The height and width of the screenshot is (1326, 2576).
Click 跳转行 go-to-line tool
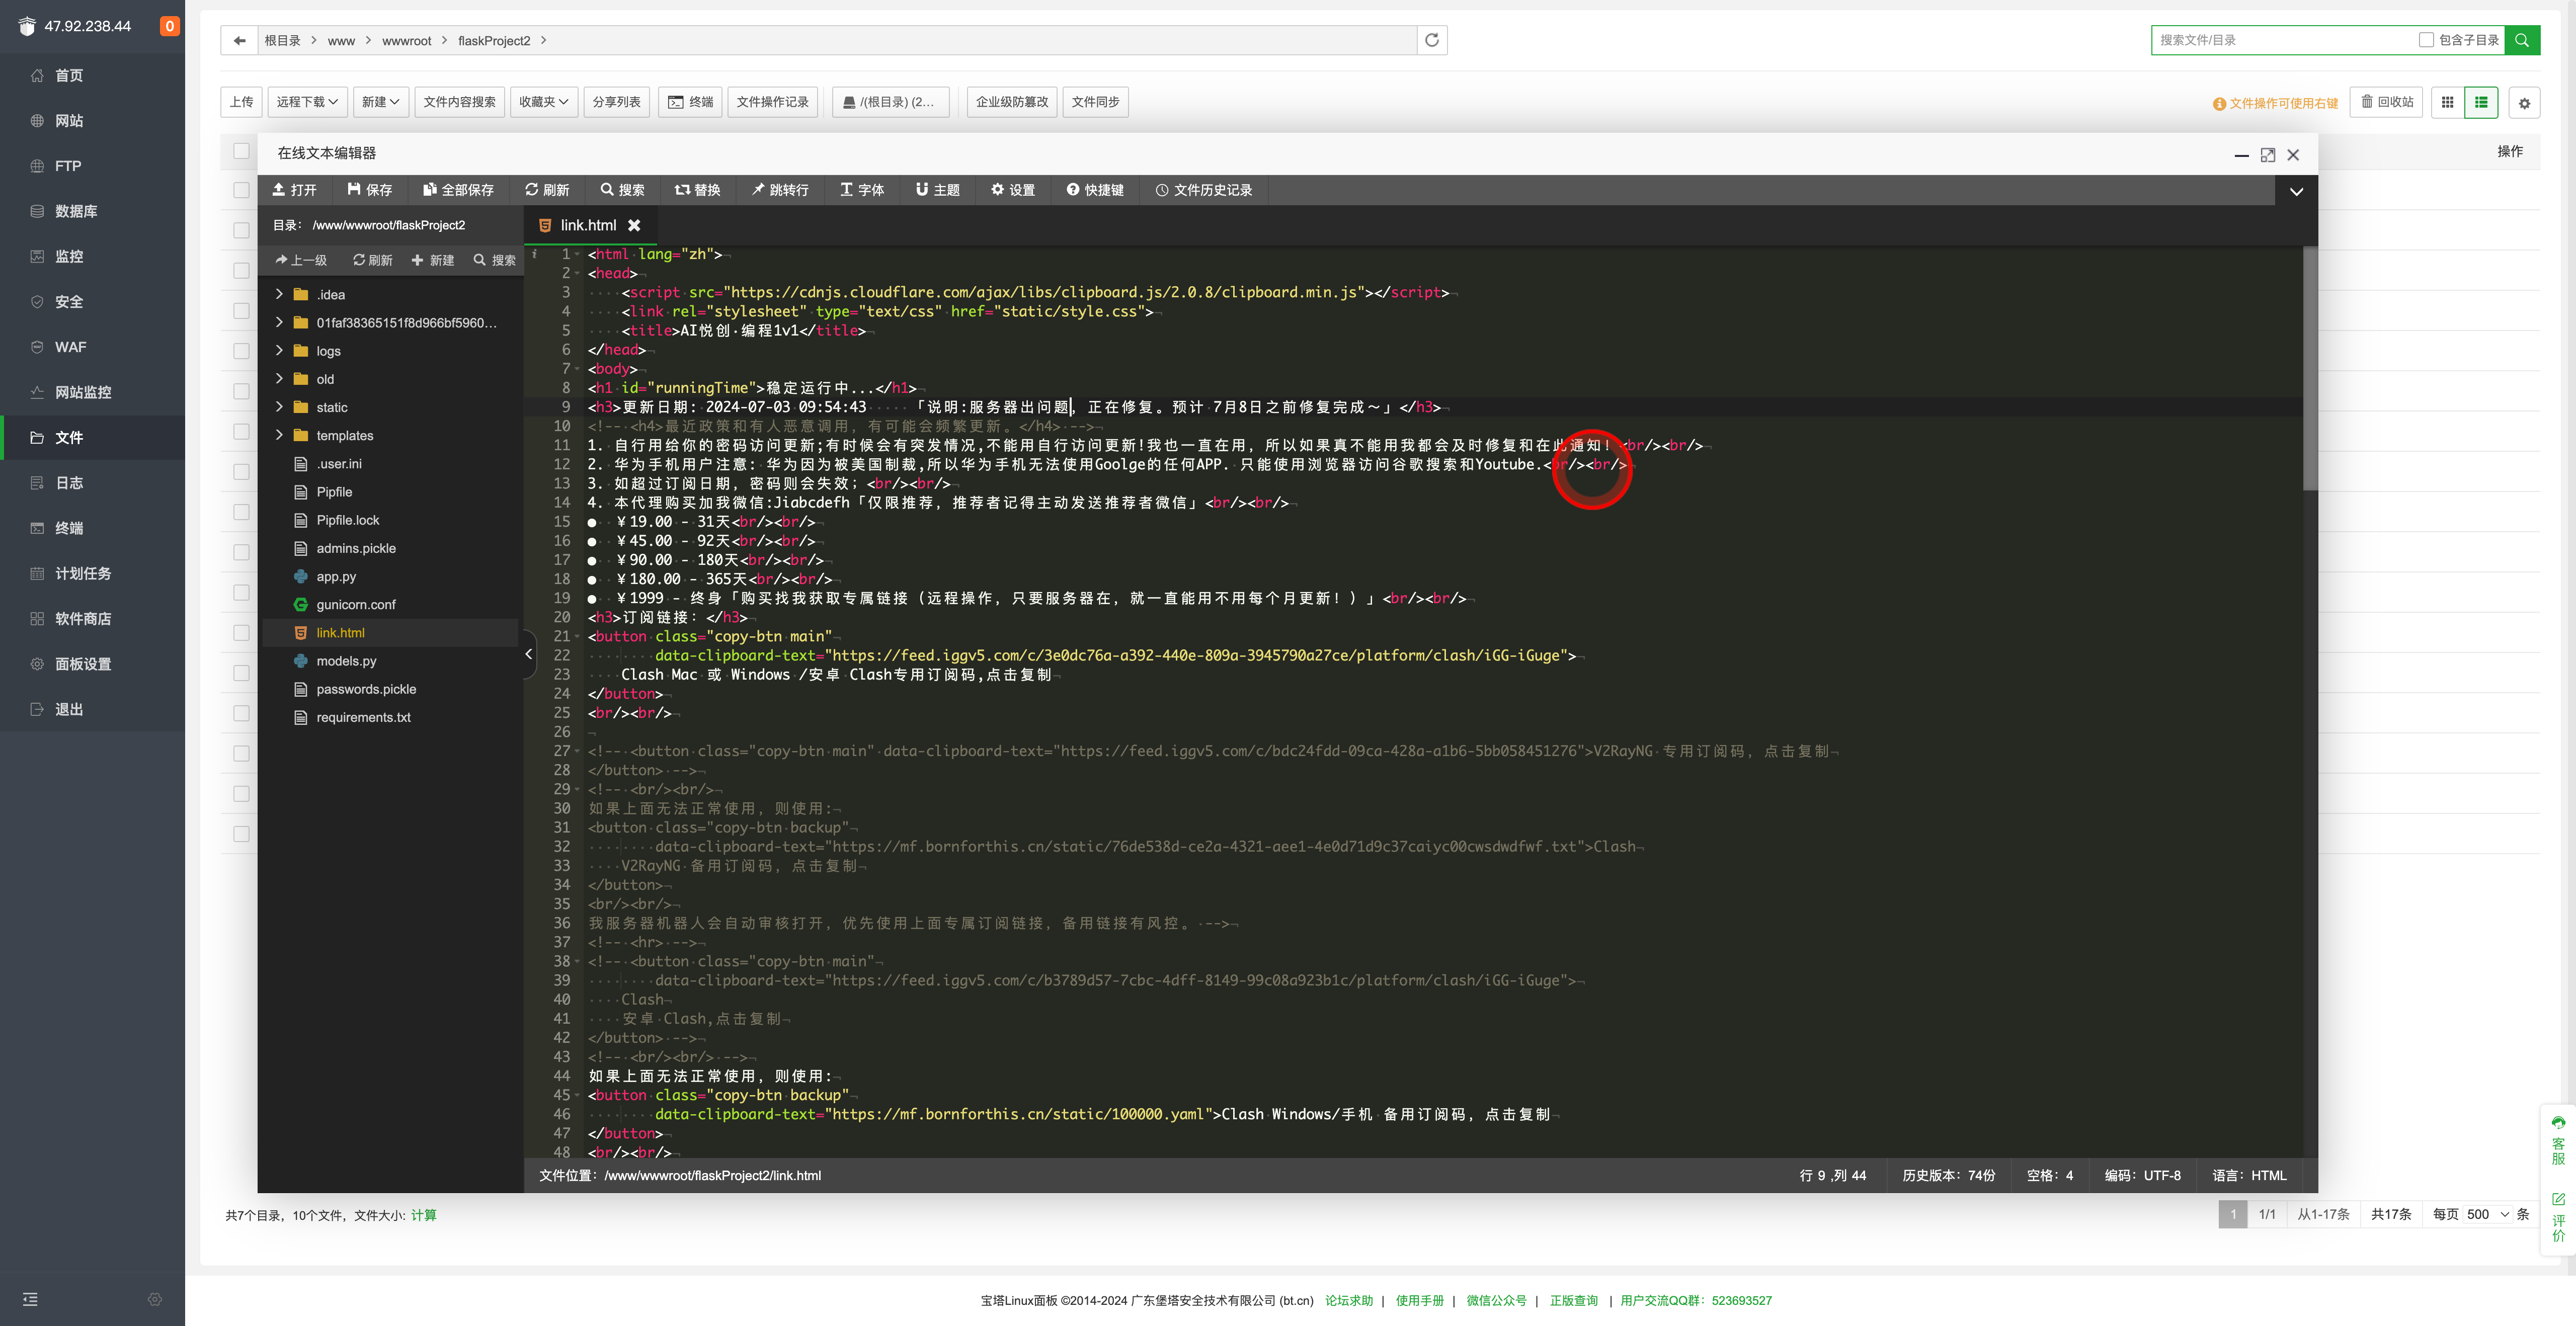tap(780, 190)
